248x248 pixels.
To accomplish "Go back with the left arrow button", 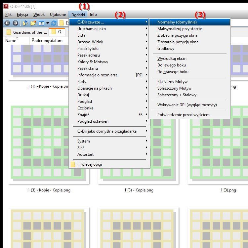I will point(7,23).
